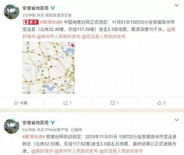The image size is (184, 155).
Task: Click the iPhone客户端 source link
Action: click(56, 130)
